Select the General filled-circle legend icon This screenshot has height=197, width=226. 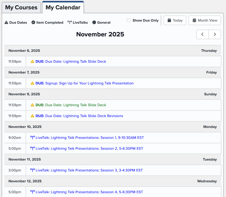pyautogui.click(x=94, y=23)
